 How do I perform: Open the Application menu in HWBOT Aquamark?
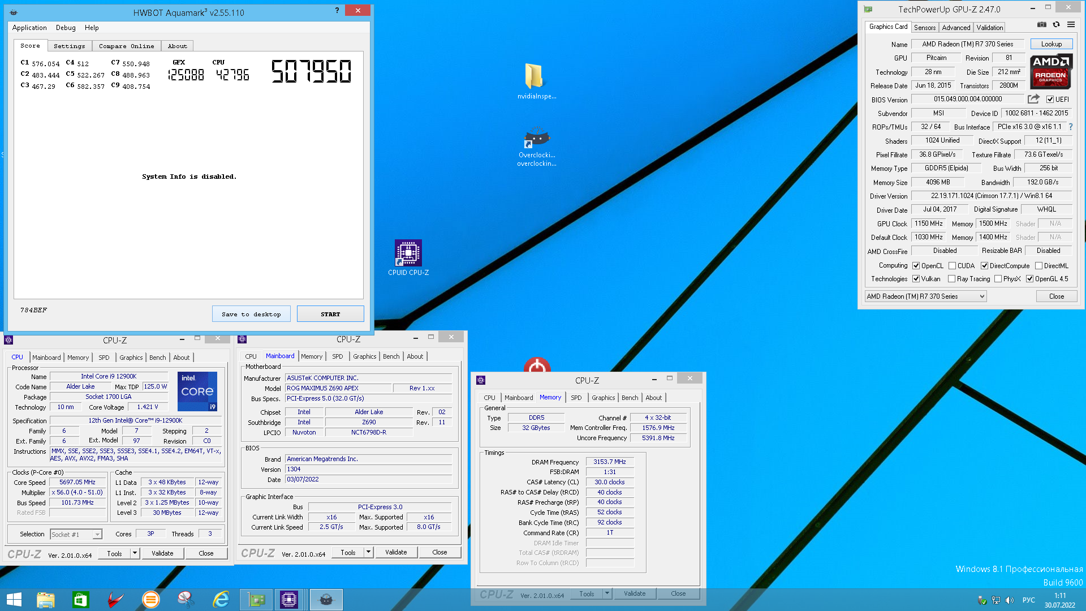[29, 28]
